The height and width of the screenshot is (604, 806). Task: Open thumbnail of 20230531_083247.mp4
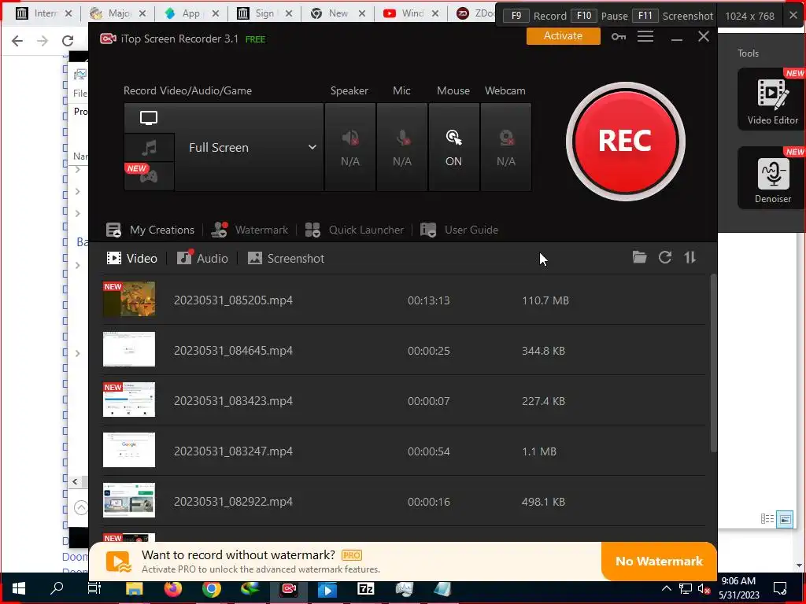129,450
